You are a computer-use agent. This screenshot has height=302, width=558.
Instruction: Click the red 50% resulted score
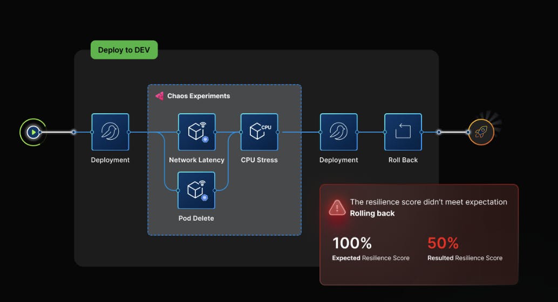pyautogui.click(x=443, y=243)
